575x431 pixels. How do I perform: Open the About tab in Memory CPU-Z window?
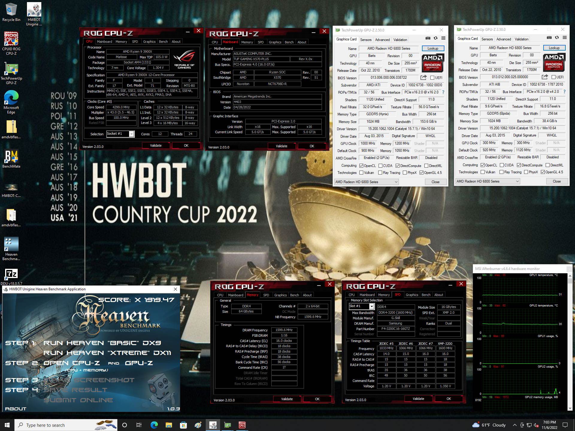pyautogui.click(x=307, y=295)
